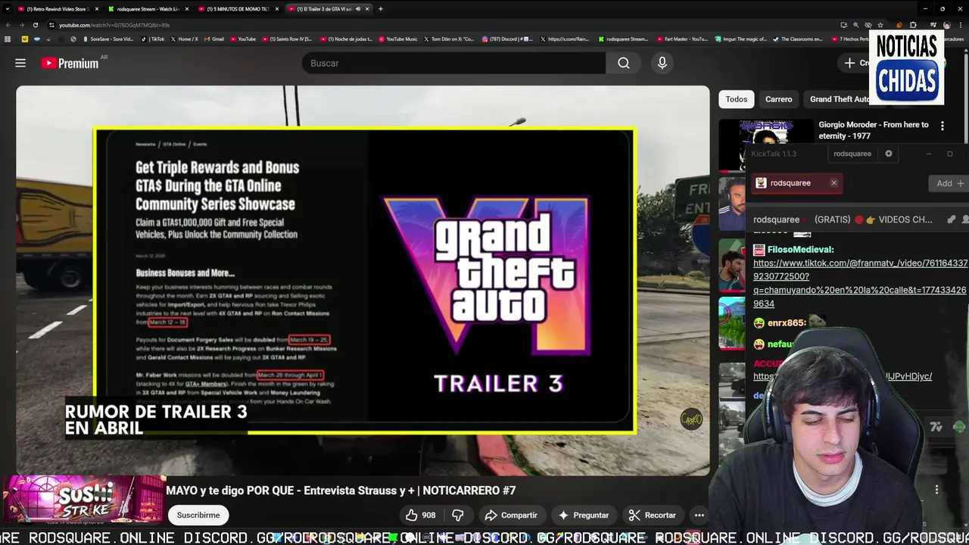Open the TikTok bookmark
This screenshot has width=969, height=545.
[x=153, y=39]
